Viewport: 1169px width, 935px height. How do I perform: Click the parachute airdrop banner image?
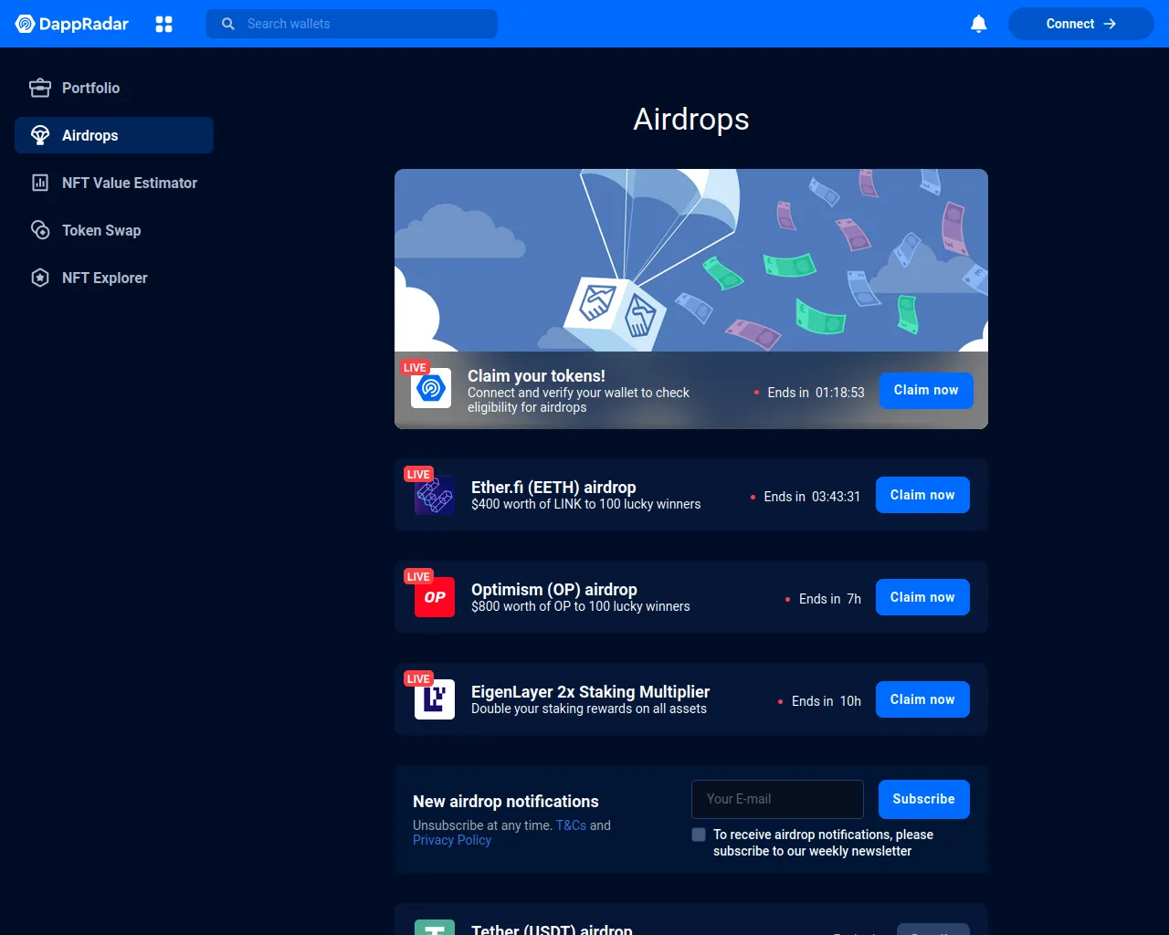tap(691, 260)
